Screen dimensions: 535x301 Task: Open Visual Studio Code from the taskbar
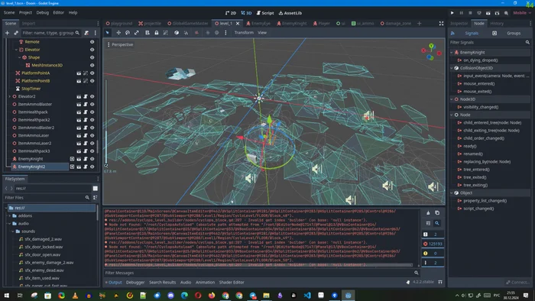coord(307,295)
